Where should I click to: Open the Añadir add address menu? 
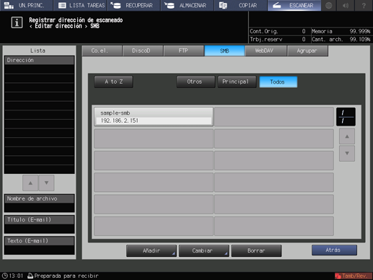(152, 250)
